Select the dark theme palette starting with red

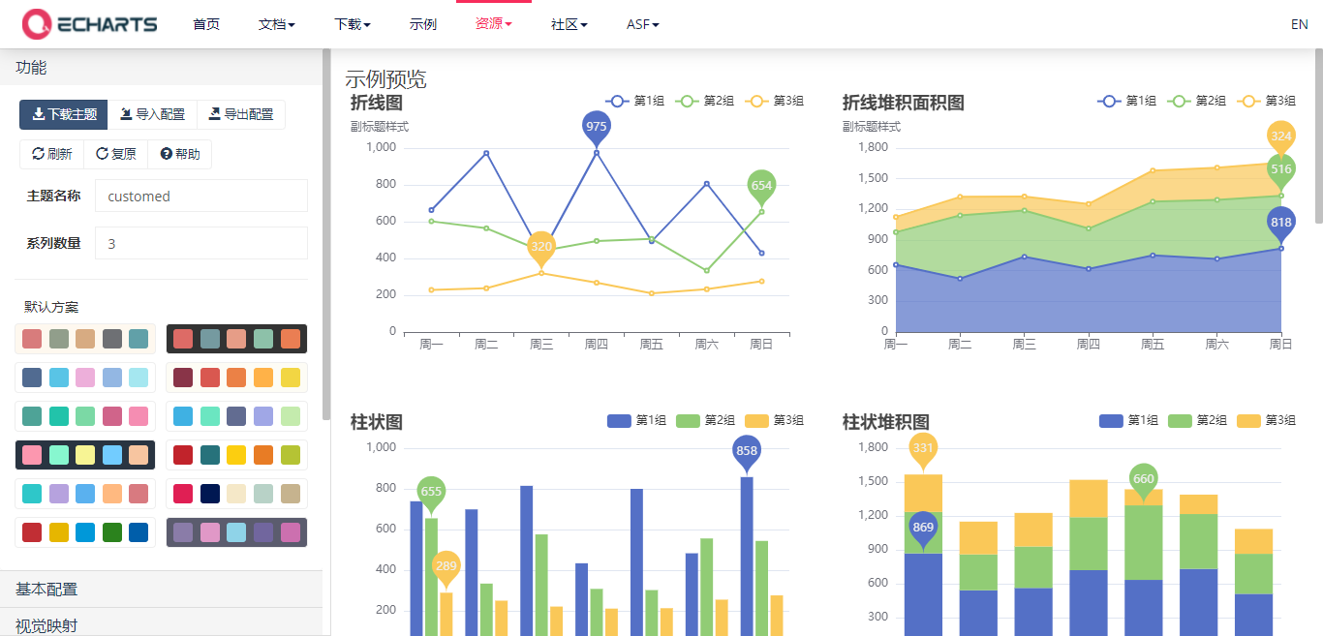click(x=236, y=339)
